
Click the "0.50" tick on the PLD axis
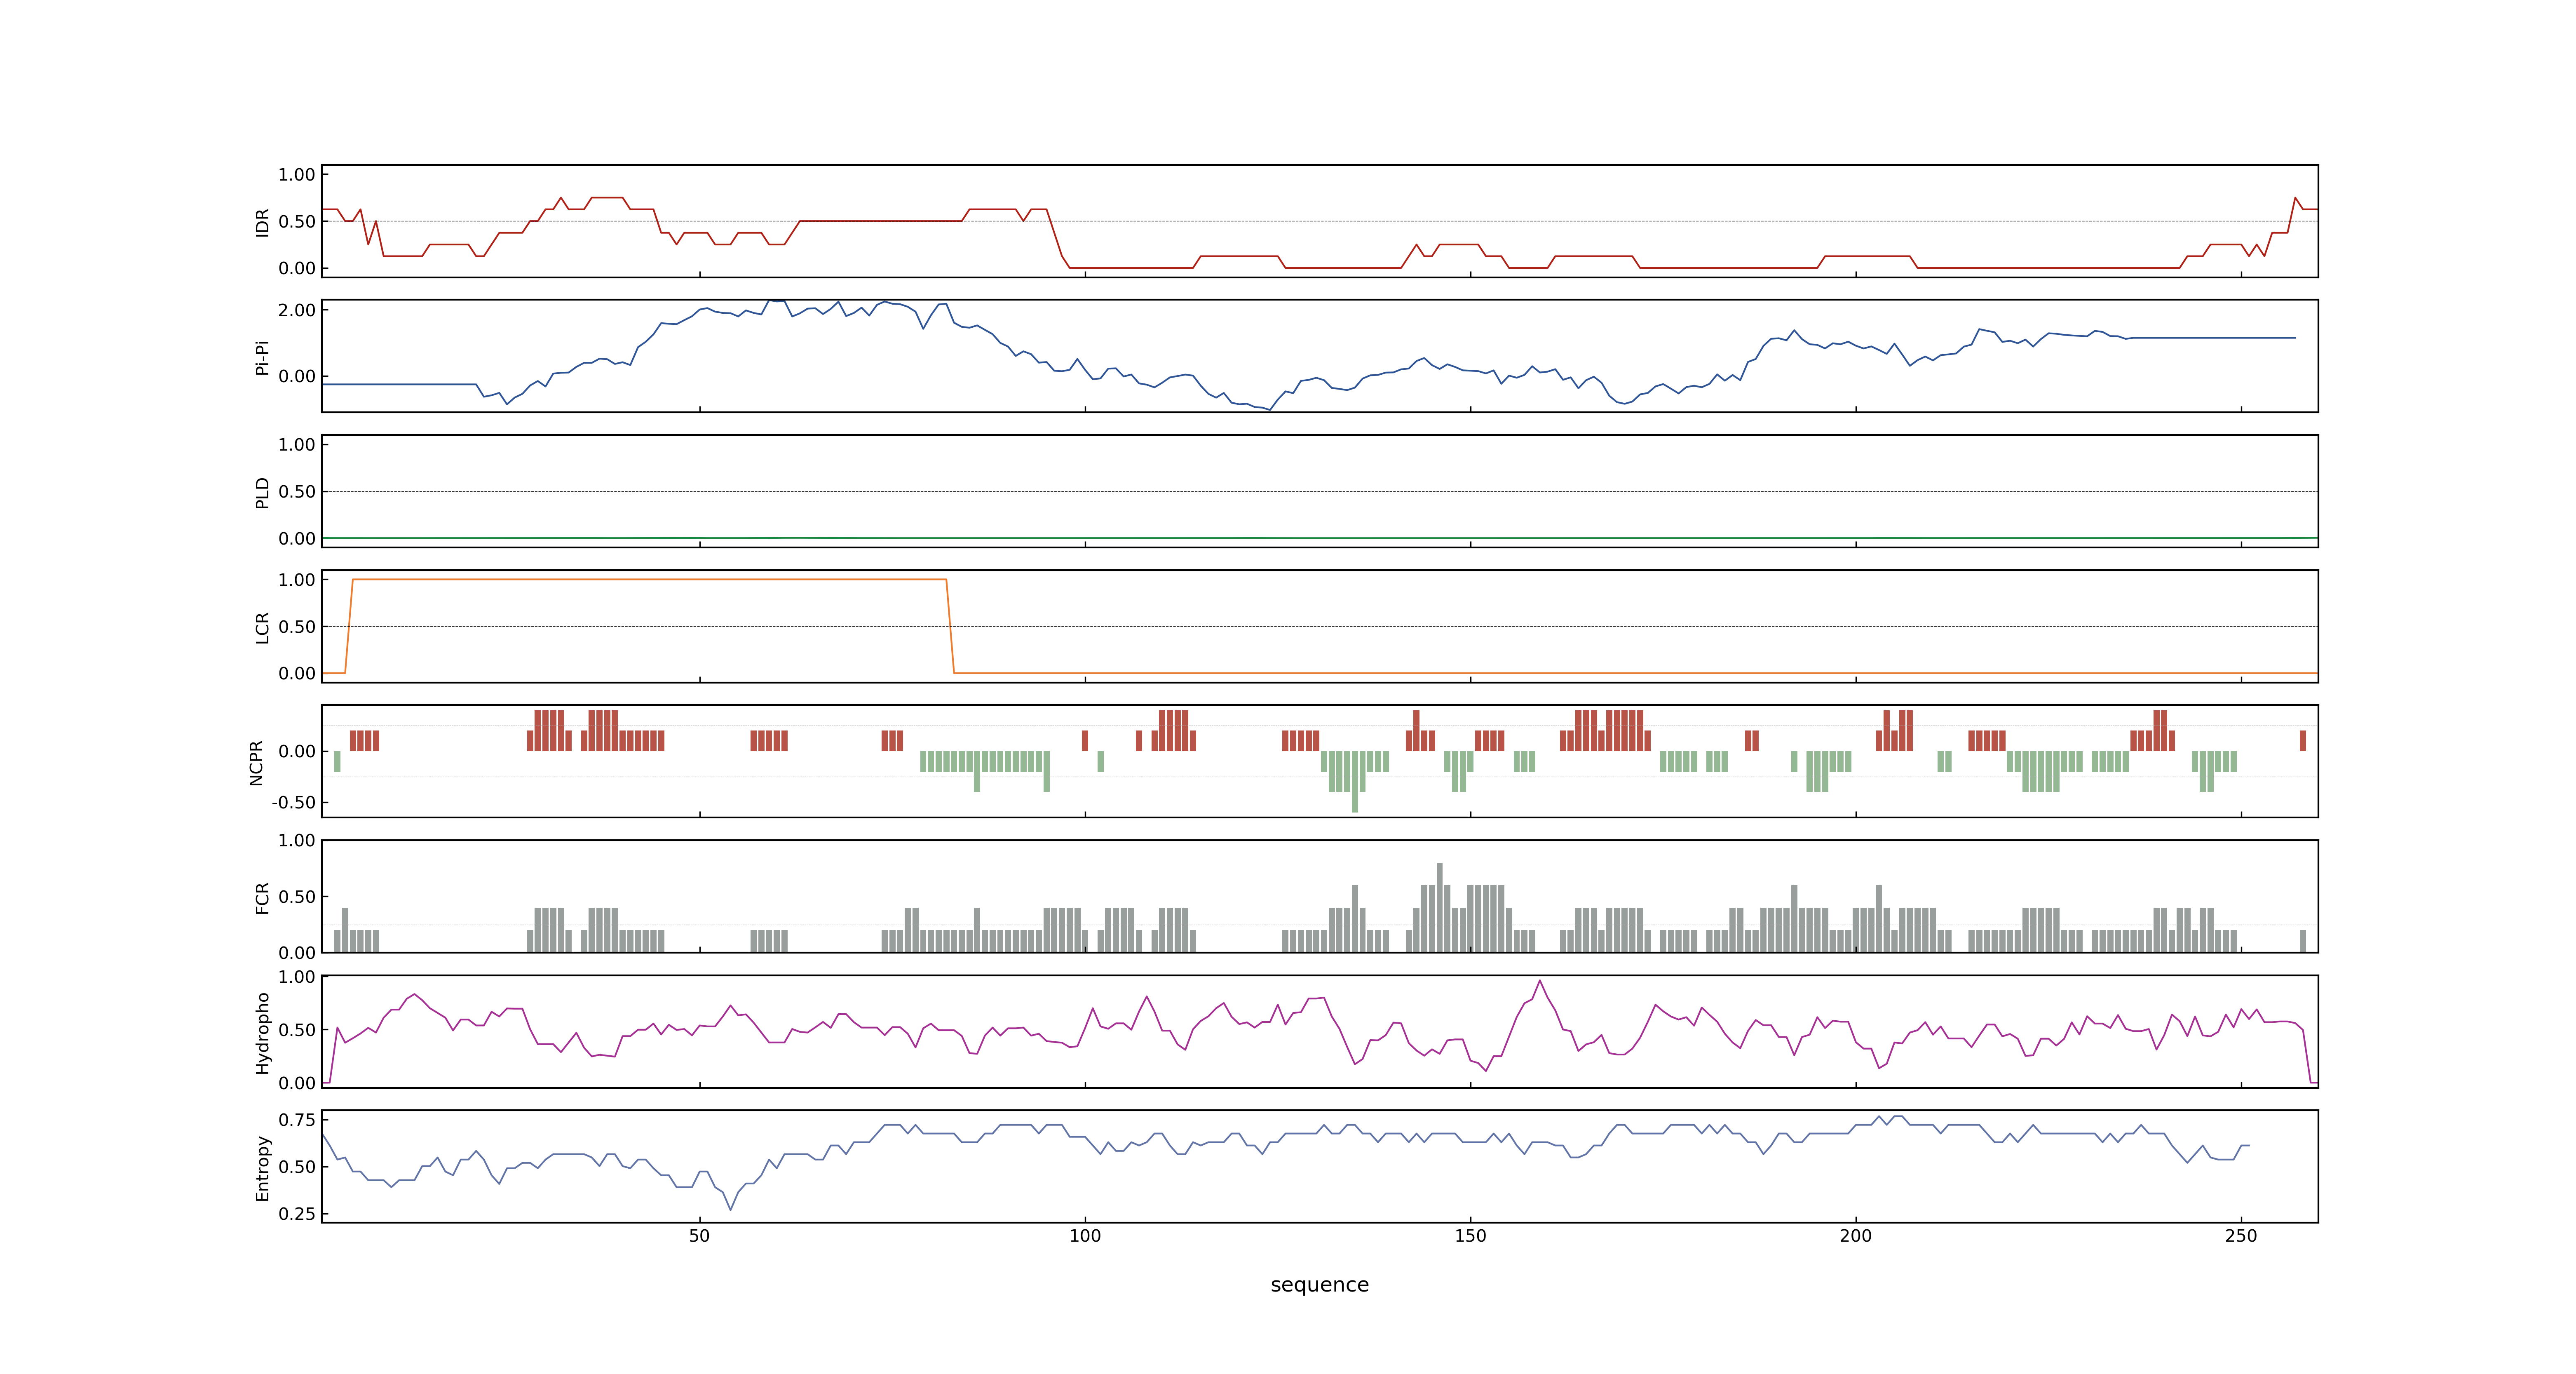tap(297, 491)
